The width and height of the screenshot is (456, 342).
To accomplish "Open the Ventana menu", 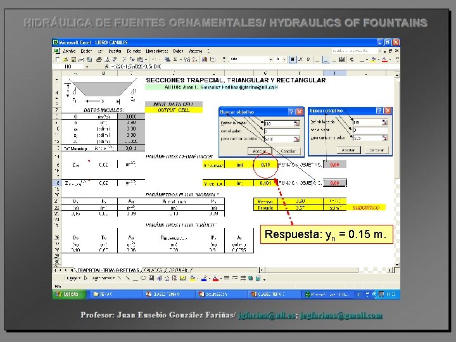I will coord(195,51).
